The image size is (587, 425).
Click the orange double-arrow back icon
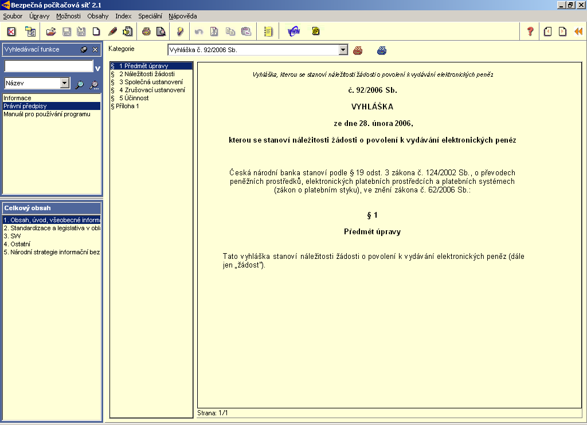click(x=578, y=32)
